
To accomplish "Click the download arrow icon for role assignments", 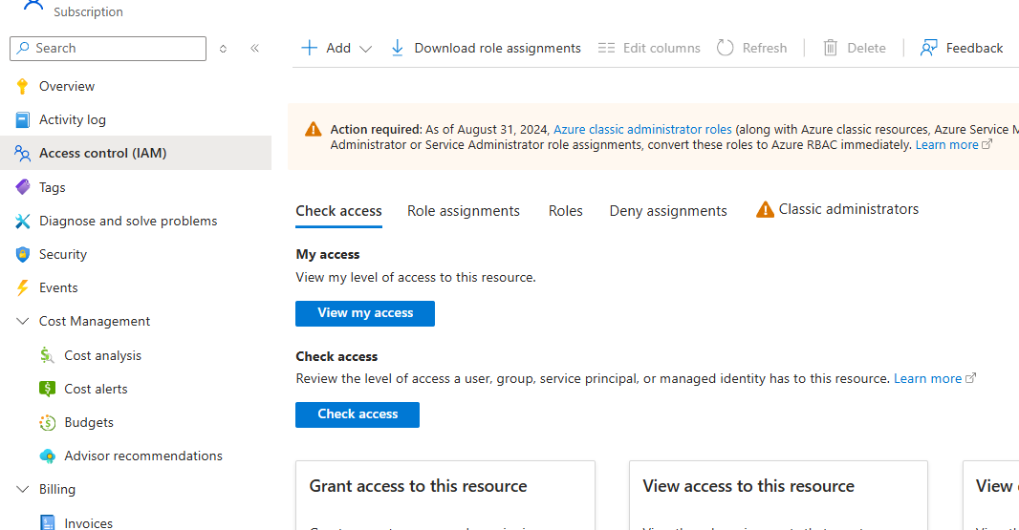I will (x=397, y=48).
